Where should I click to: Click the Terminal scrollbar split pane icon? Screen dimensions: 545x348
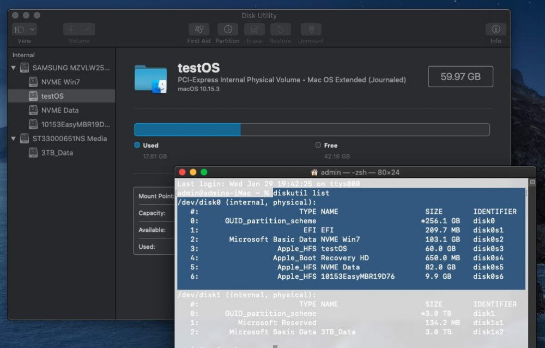[x=532, y=182]
